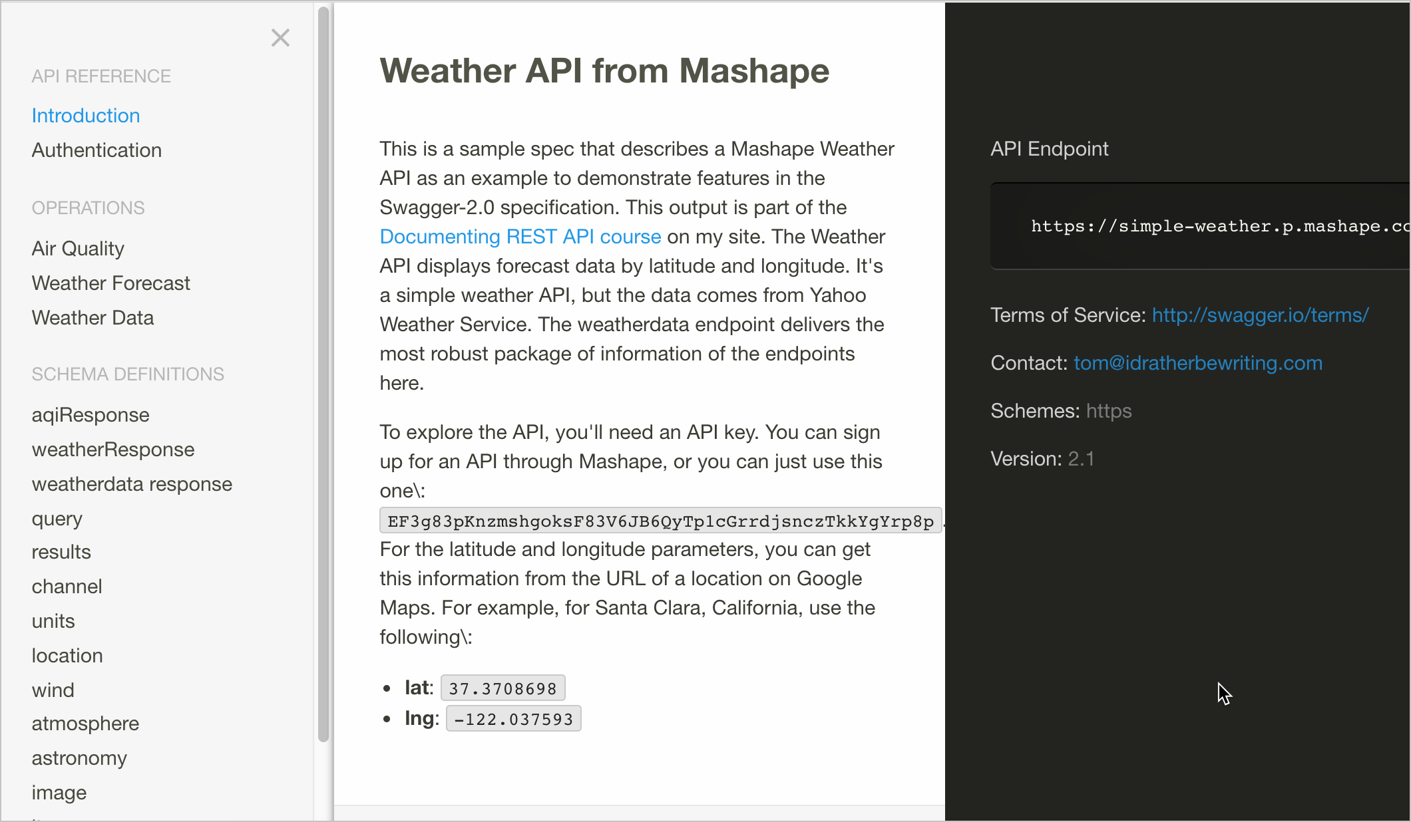1411x822 pixels.
Task: Open the Air Quality operation
Action: click(x=78, y=249)
